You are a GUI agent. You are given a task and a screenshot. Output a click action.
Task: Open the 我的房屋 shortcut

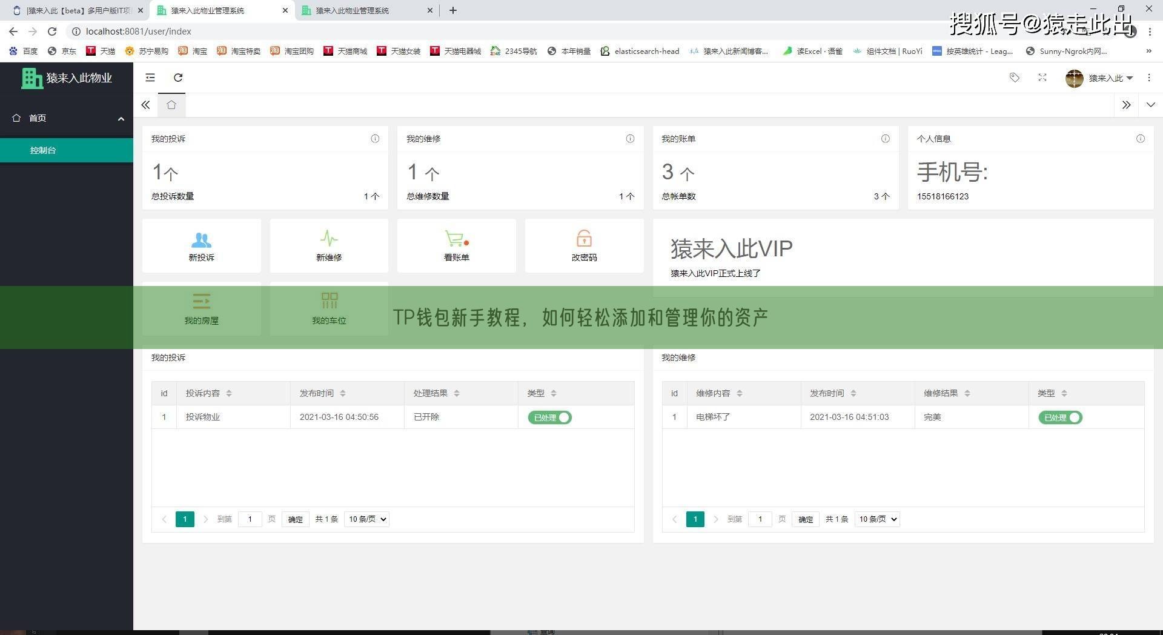point(201,309)
